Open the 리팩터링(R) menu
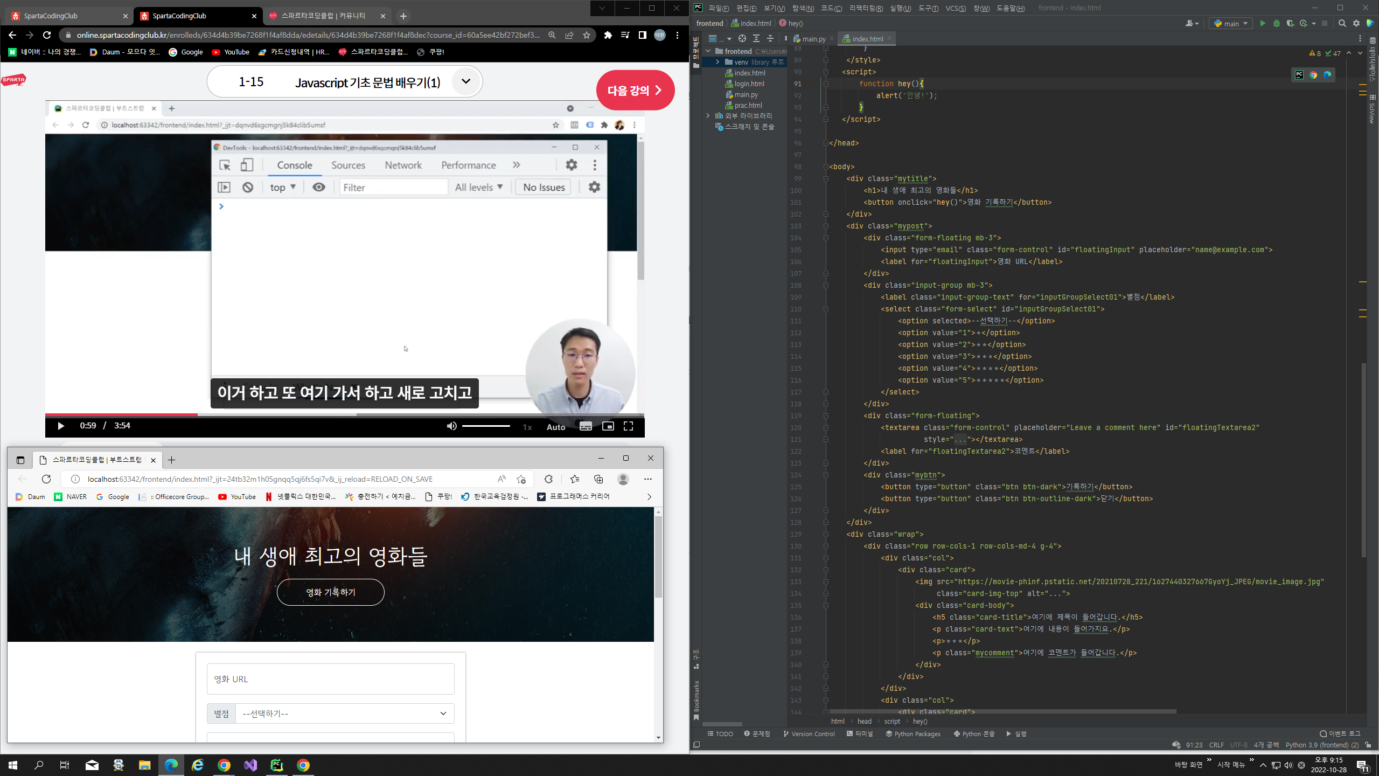 [x=866, y=8]
